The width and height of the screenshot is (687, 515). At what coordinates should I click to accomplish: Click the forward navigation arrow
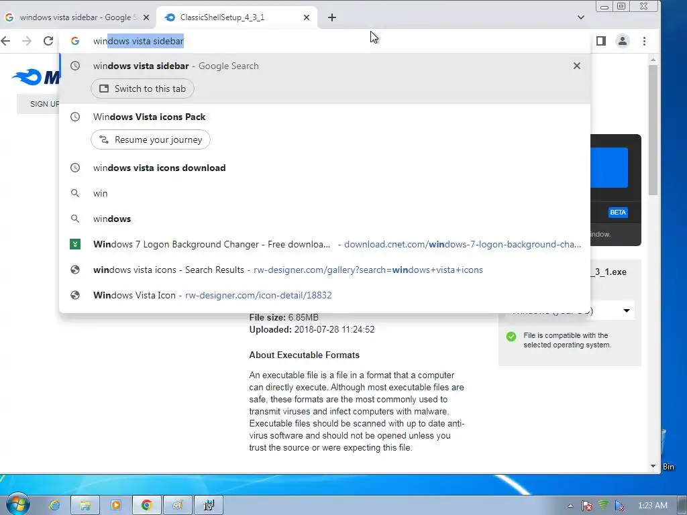click(x=27, y=41)
